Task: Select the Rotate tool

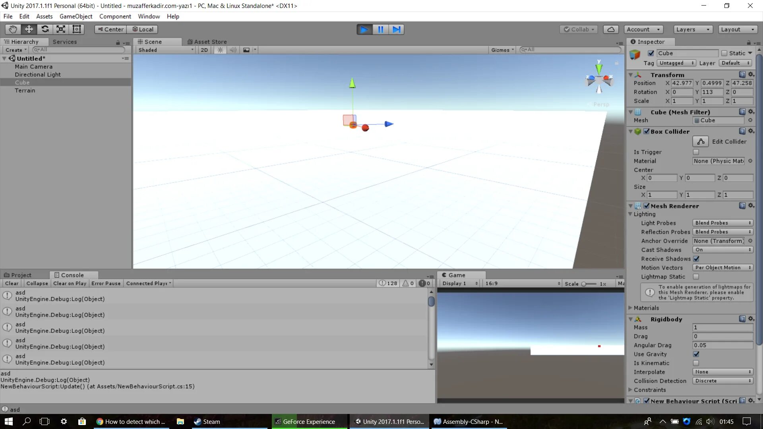Action: (45, 29)
